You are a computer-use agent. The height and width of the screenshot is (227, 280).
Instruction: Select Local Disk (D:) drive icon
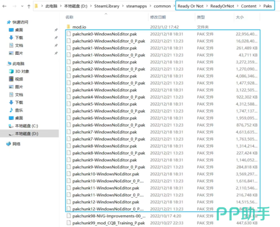pyautogui.click(x=11, y=134)
